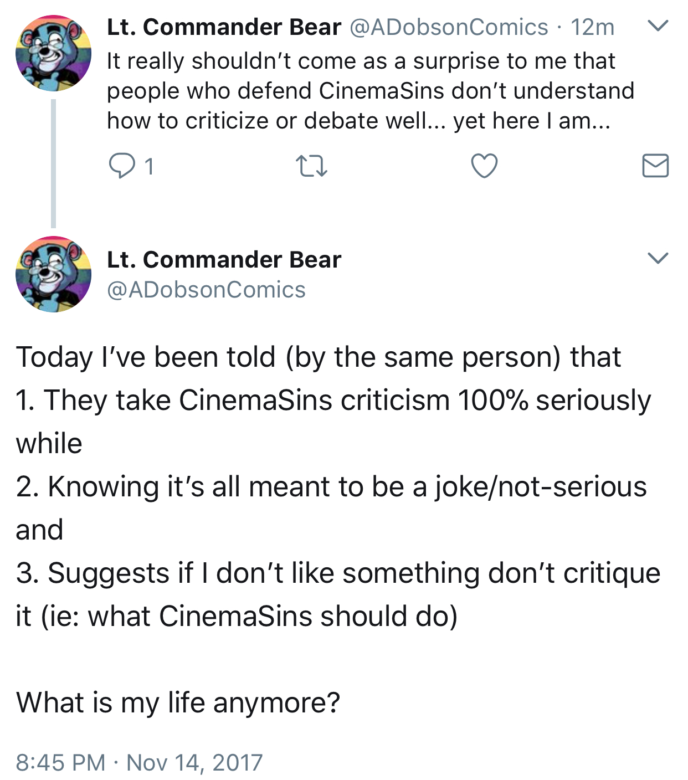Expand options chevron on the first tweet
The width and height of the screenshot is (688, 780).
pos(658,26)
